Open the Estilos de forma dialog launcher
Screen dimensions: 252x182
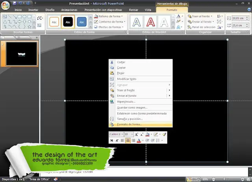125,32
